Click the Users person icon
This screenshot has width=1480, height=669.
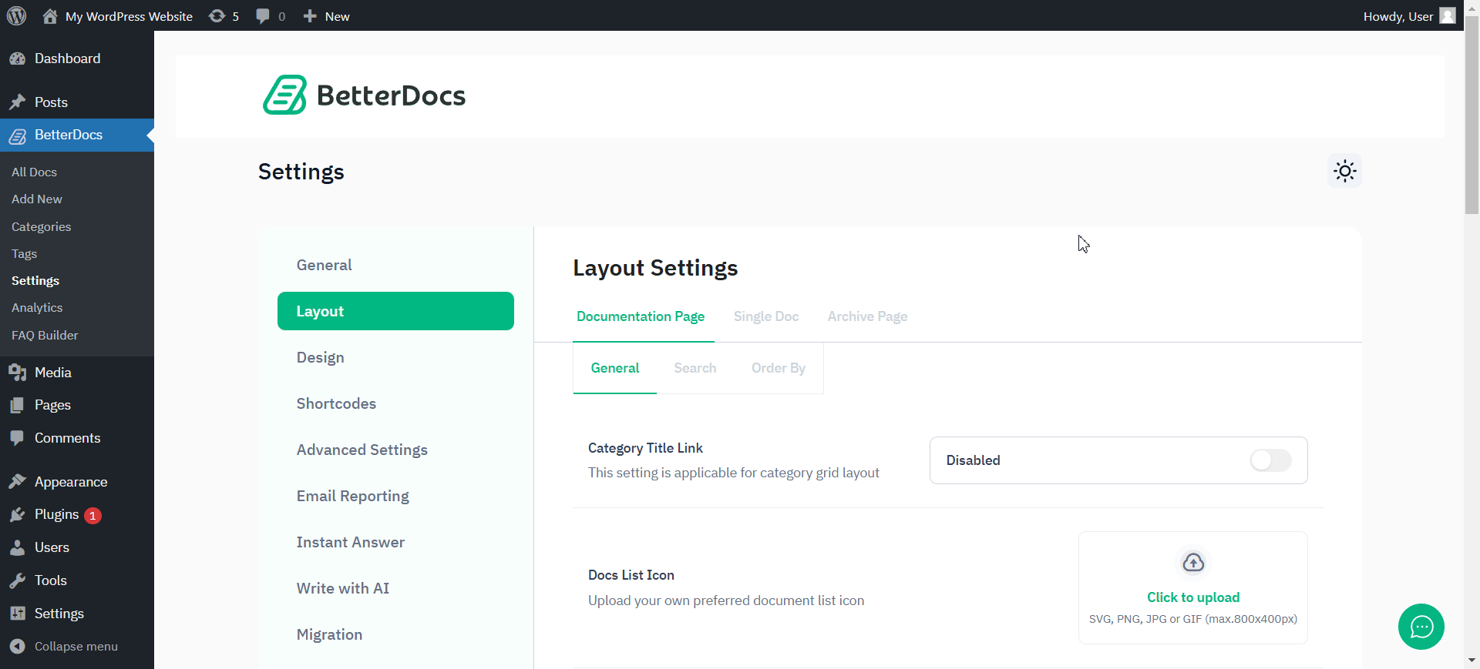pos(18,547)
